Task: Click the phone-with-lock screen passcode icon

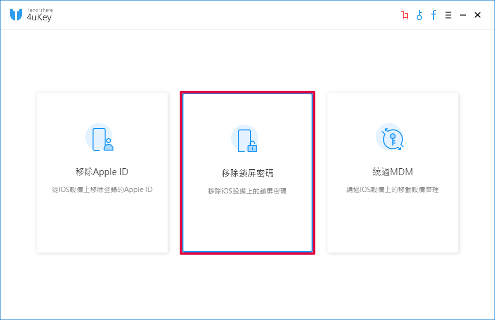Action: 245,139
